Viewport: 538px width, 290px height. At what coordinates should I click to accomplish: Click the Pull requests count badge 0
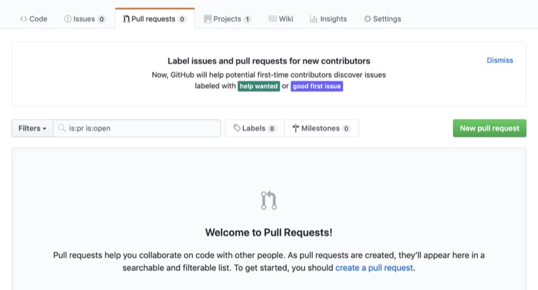[x=182, y=19]
